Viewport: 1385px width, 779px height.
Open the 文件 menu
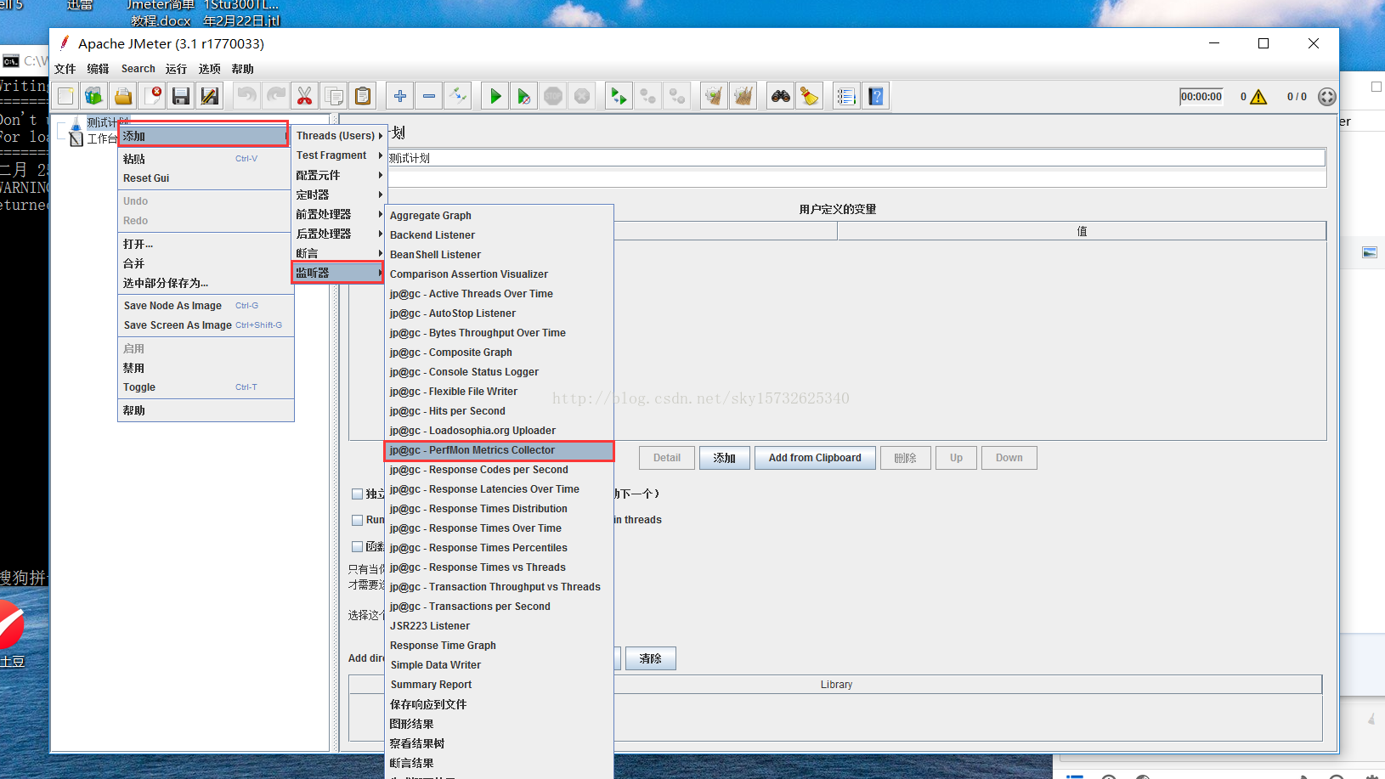[65, 69]
